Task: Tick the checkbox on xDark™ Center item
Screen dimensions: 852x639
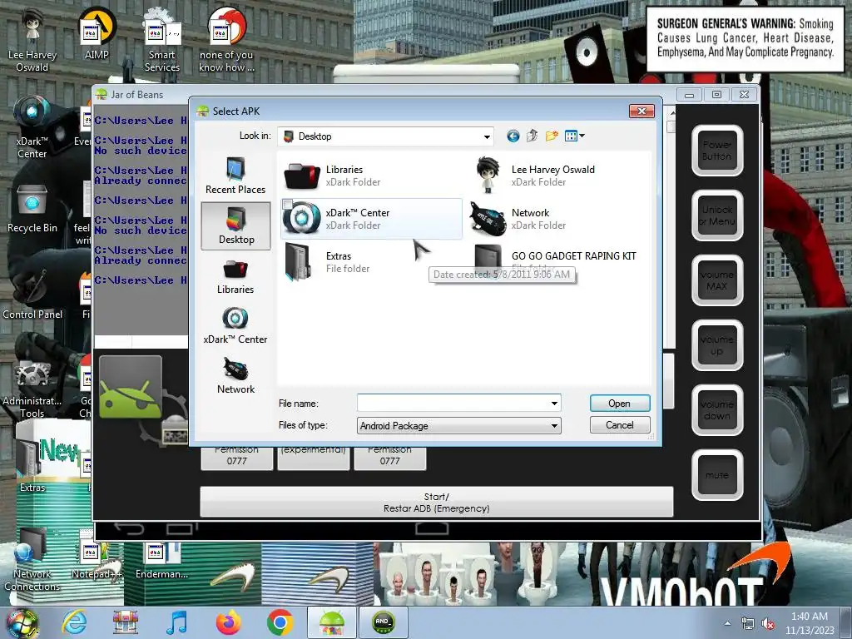Action: coord(288,204)
